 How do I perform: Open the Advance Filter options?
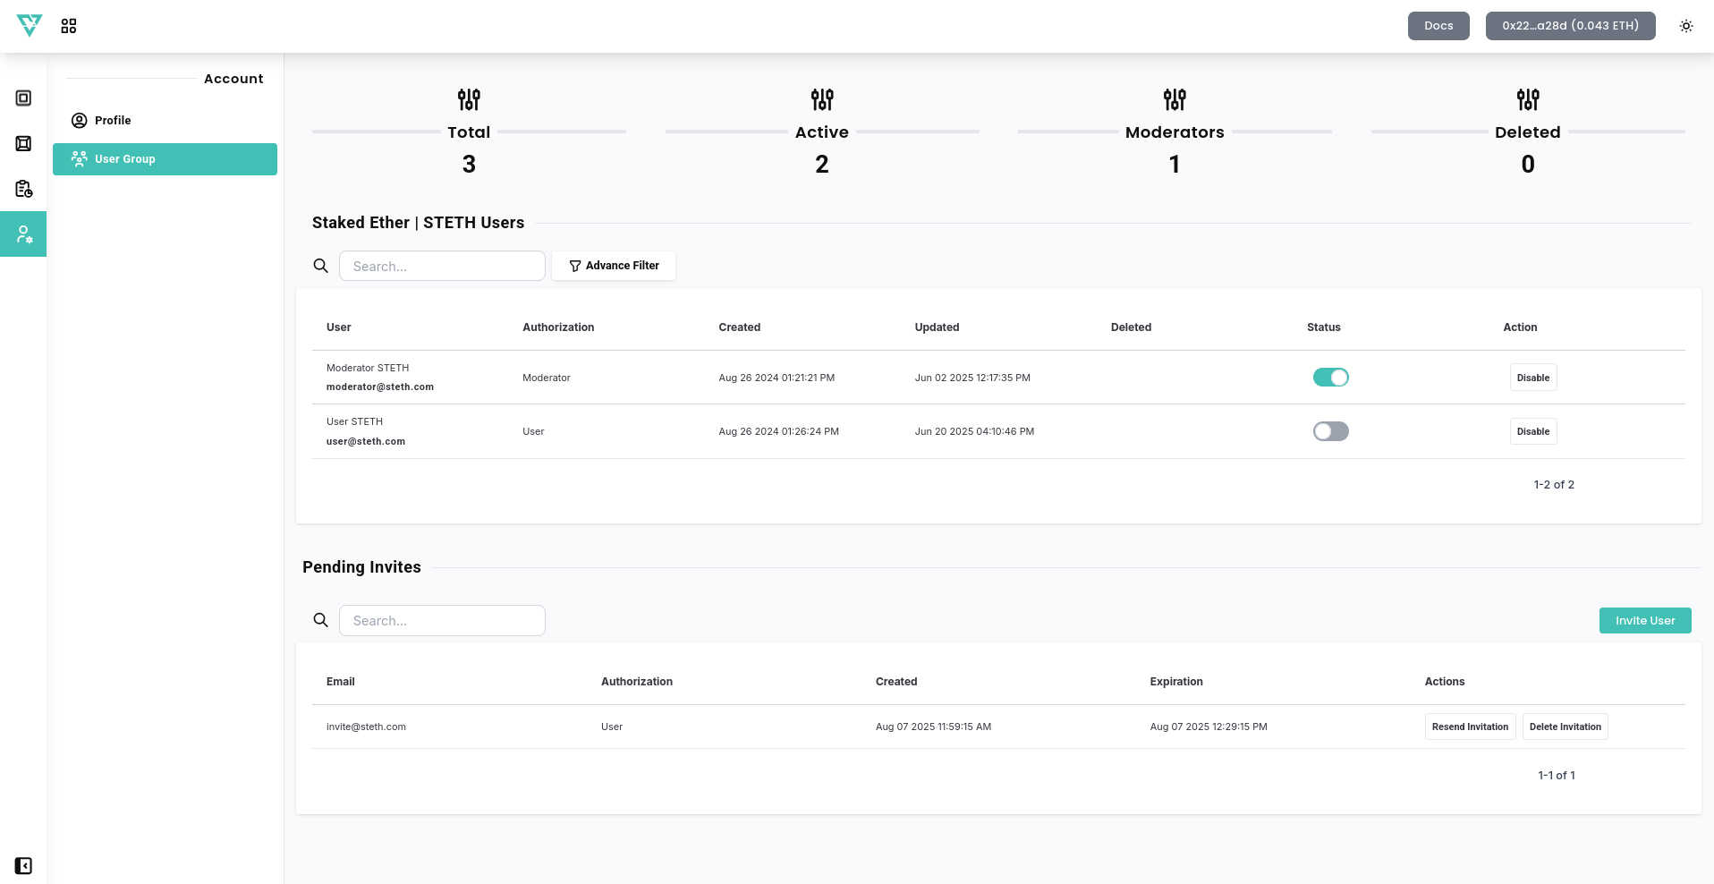coord(614,266)
